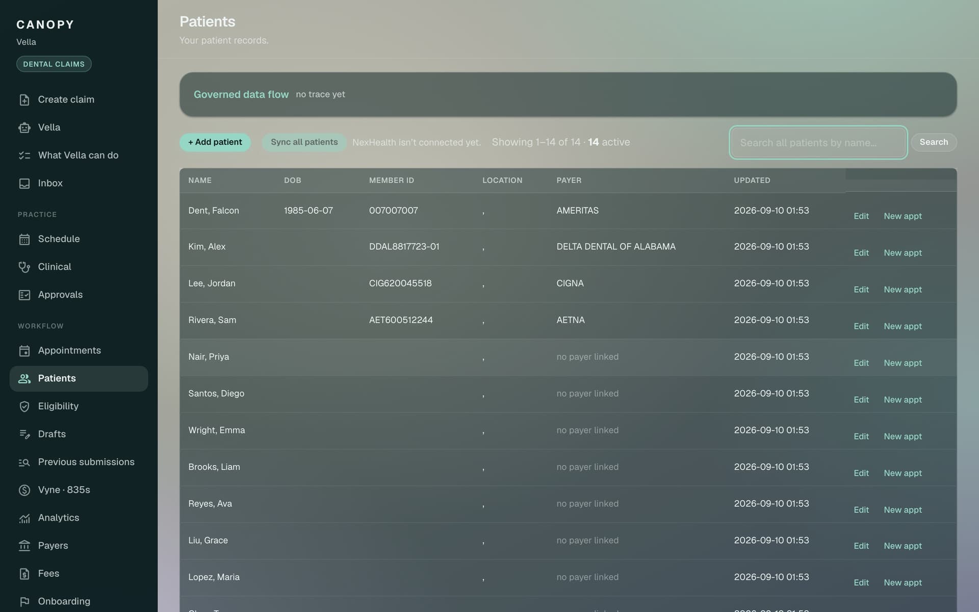Open the Vyne 835s dollar icon
This screenshot has width=979, height=612.
(x=24, y=490)
